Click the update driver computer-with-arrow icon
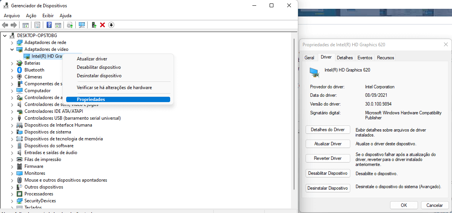 pyautogui.click(x=94, y=25)
